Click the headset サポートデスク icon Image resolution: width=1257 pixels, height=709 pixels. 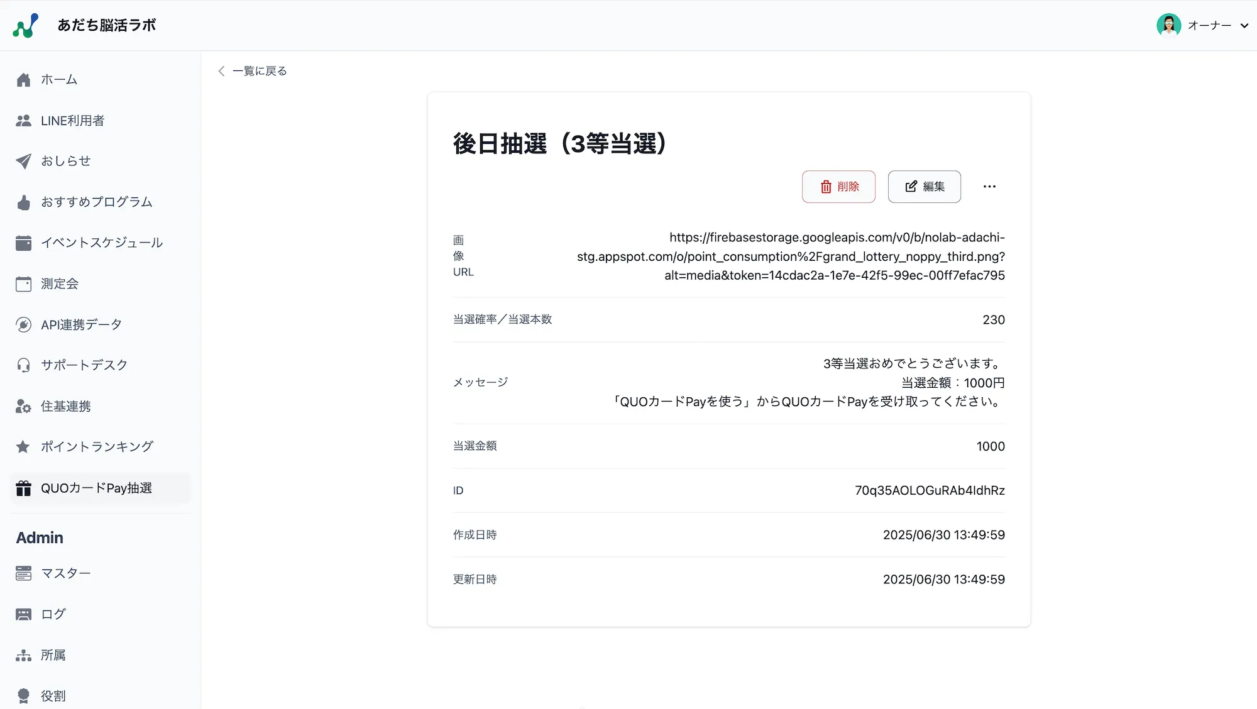point(23,365)
